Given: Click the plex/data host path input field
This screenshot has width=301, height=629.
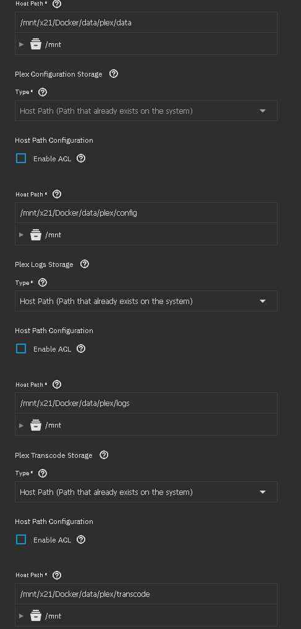Looking at the screenshot, I should tap(146, 22).
